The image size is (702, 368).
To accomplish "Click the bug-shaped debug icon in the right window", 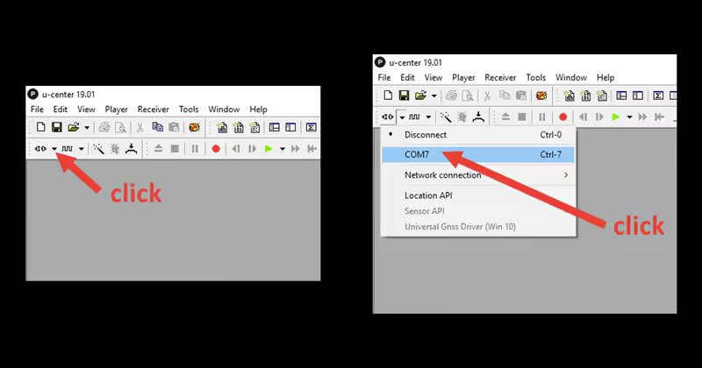I will (461, 117).
